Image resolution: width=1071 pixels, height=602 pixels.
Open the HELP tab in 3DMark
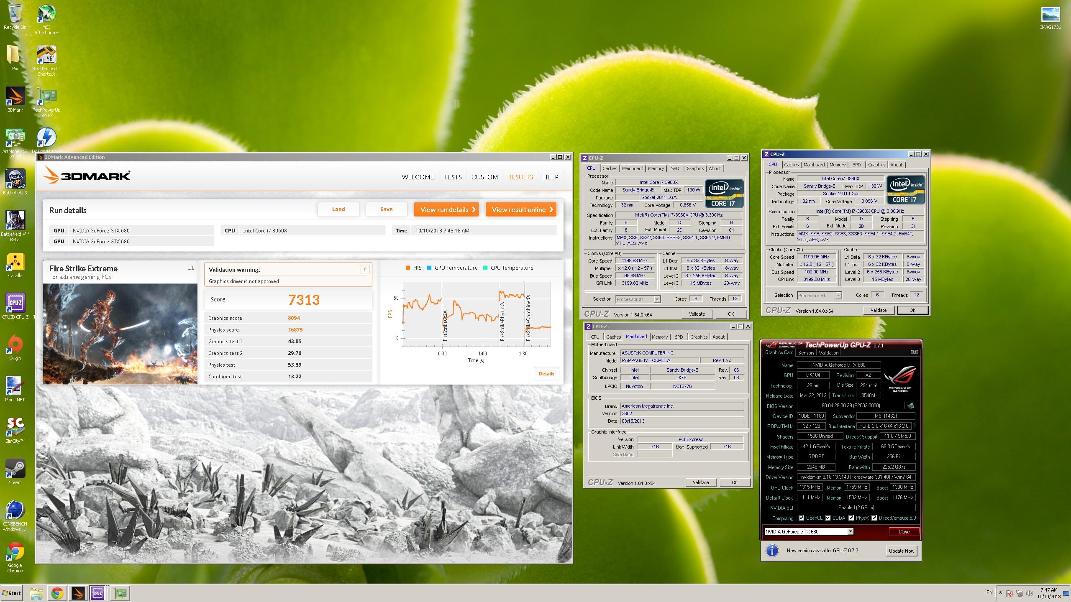point(551,177)
